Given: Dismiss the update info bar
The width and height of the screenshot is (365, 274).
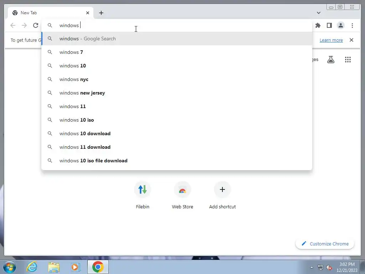Looking at the screenshot, I should pyautogui.click(x=351, y=40).
